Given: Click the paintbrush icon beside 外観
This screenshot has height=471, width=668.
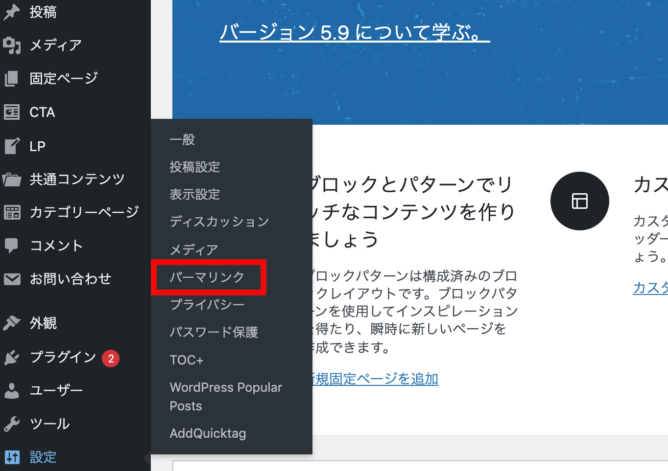Looking at the screenshot, I should pyautogui.click(x=12, y=323).
